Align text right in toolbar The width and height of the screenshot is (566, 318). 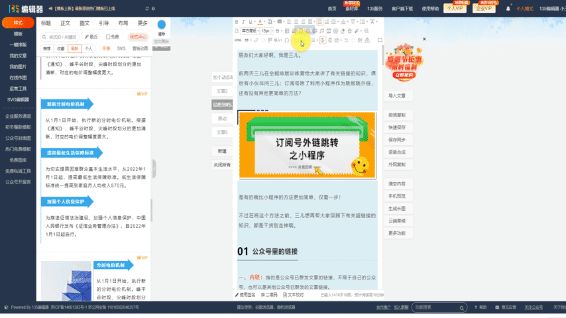click(x=304, y=22)
